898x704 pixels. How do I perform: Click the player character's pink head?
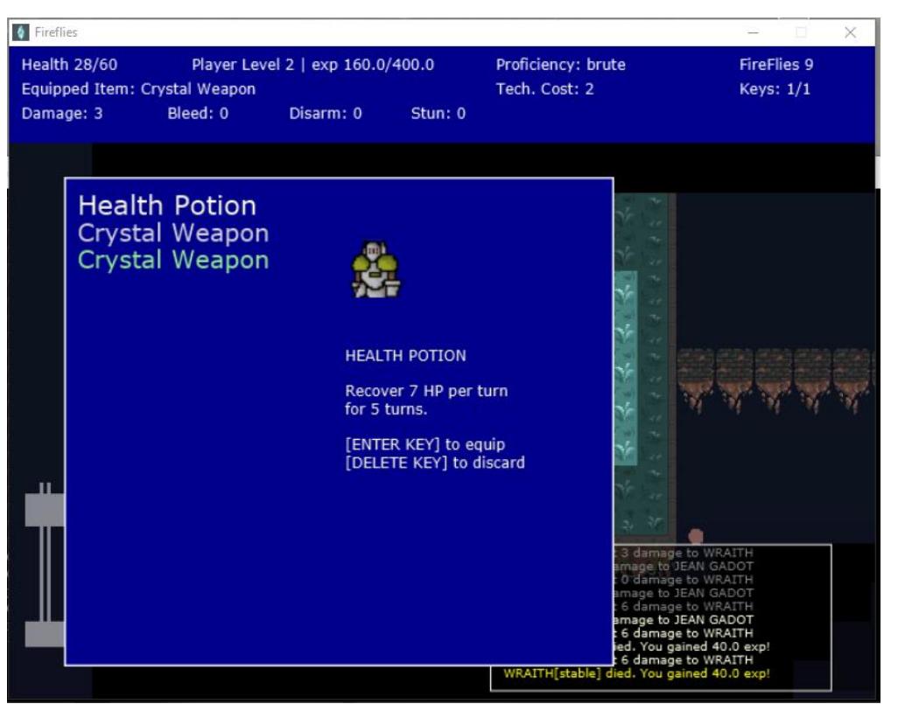click(695, 536)
